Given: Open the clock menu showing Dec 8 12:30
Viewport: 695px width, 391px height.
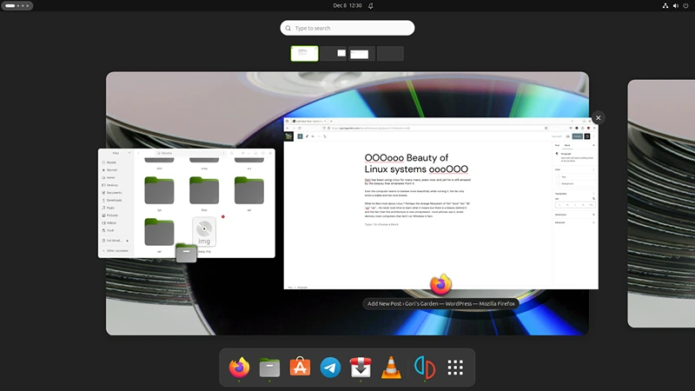Looking at the screenshot, I should 347,6.
